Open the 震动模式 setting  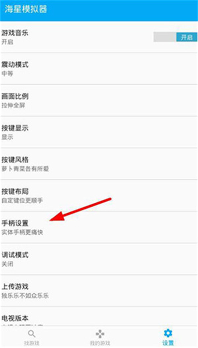click(x=99, y=69)
